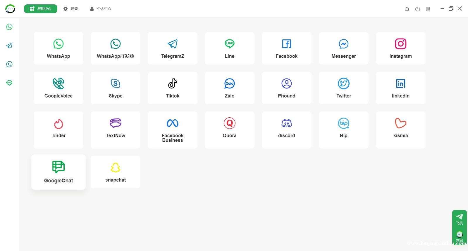Screen dimensions: 468x251
Task: Launch the Skype app card
Action: [x=116, y=88]
